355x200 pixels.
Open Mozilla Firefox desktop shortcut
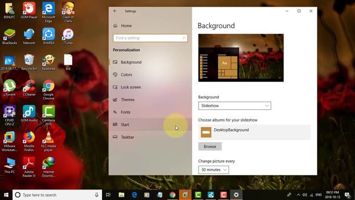click(29, 142)
